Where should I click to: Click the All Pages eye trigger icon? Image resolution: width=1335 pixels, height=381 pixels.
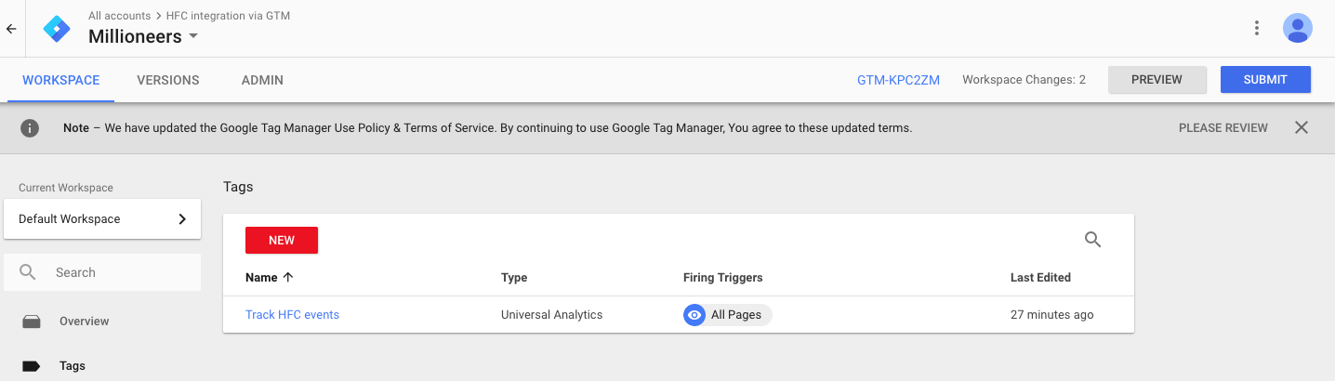tap(694, 315)
